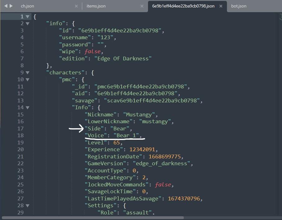Image resolution: width=282 pixels, height=220 pixels.
Task: Click the "Voice" key on line 18
Action: (x=96, y=135)
